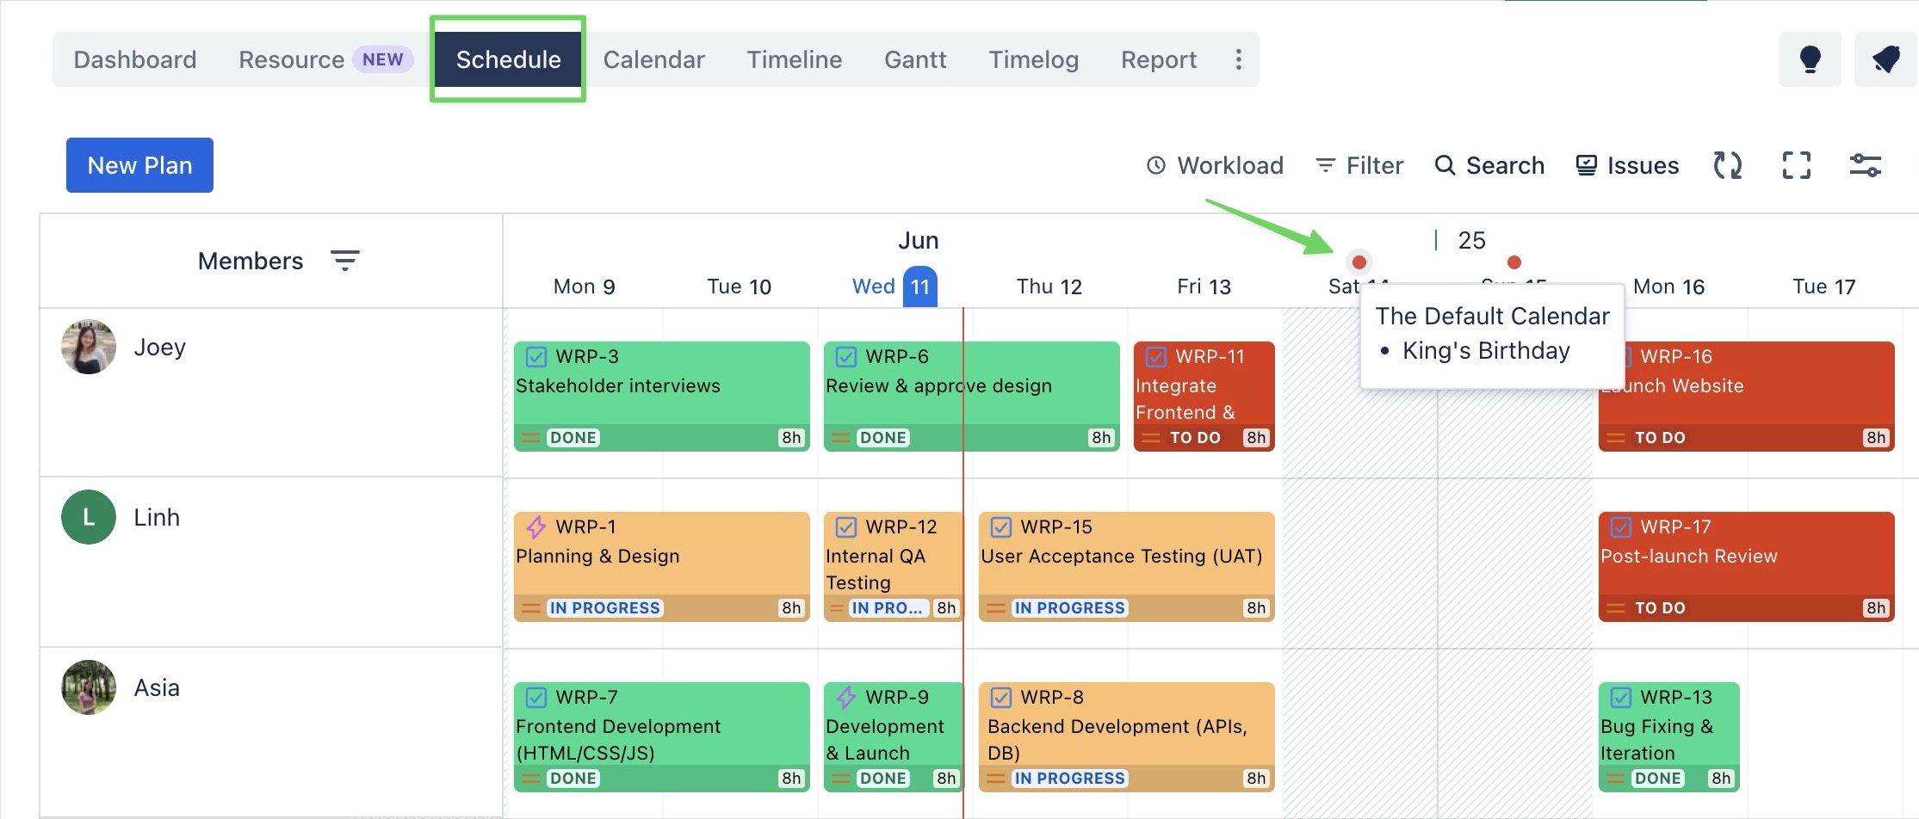Click Joey's avatar picture
This screenshot has height=819, width=1919.
pyautogui.click(x=89, y=348)
